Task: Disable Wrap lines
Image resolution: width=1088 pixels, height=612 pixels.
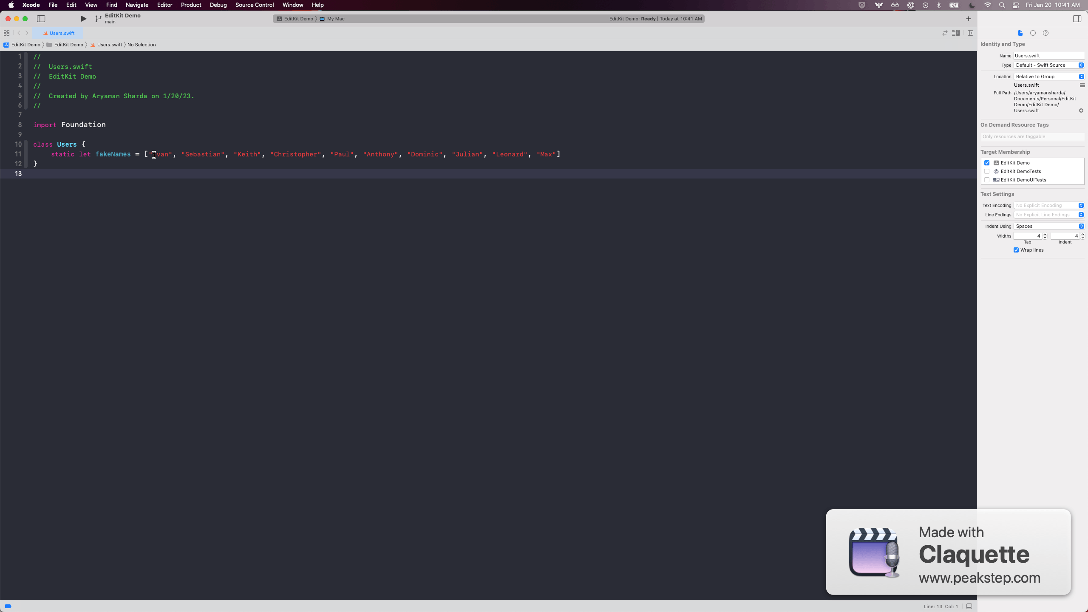Action: pos(1016,250)
